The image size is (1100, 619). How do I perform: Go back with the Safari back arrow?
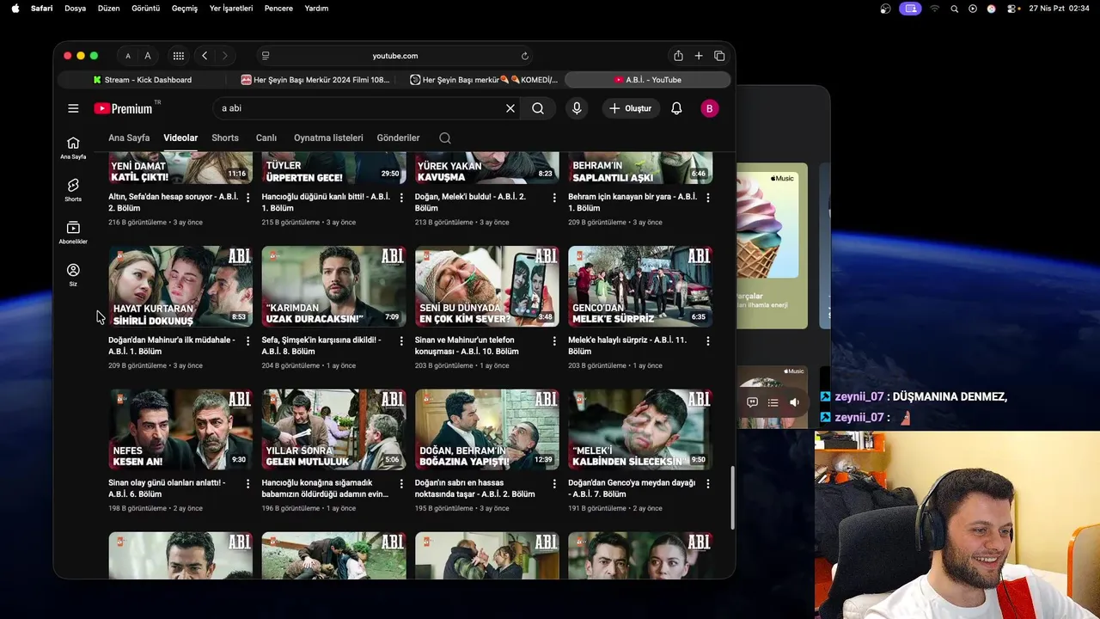click(x=205, y=56)
